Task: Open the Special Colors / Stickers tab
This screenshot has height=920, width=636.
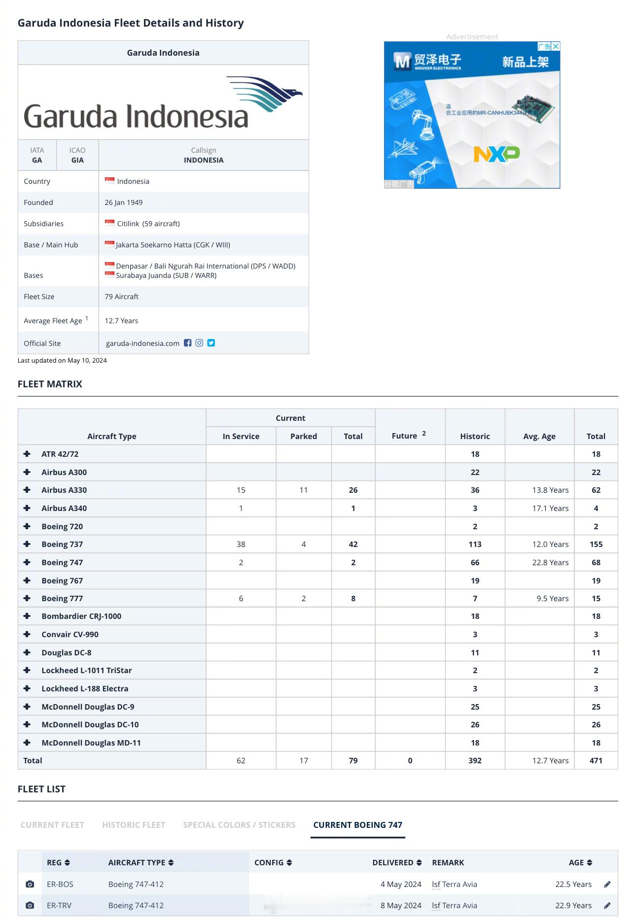Action: pos(239,825)
